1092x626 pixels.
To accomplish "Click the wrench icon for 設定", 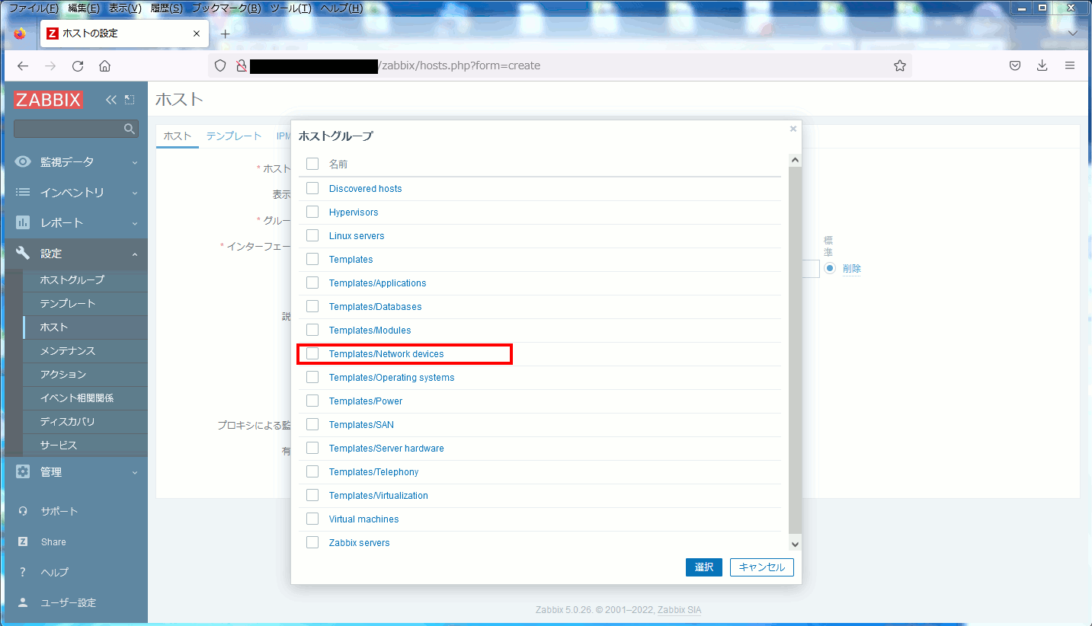I will tap(24, 253).
